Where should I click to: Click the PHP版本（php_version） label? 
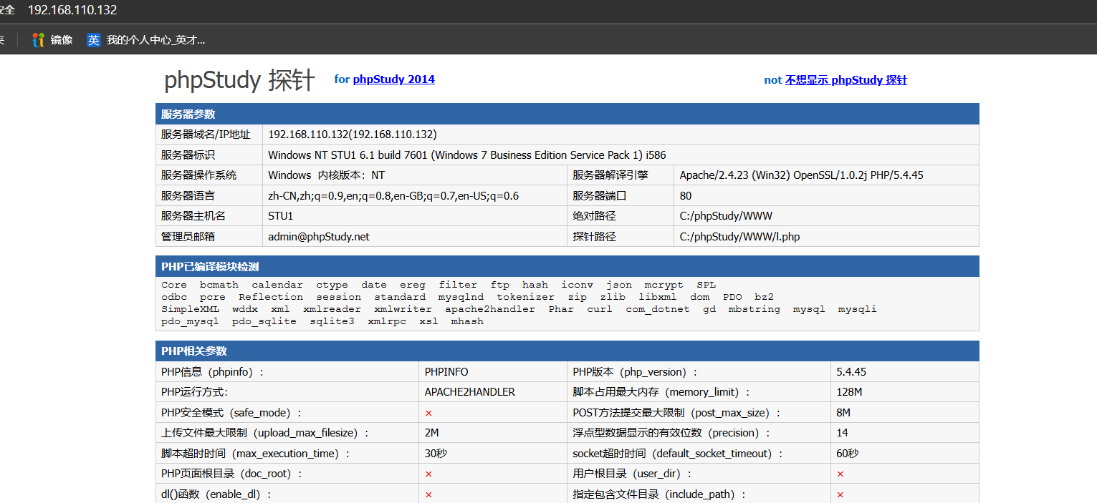635,372
